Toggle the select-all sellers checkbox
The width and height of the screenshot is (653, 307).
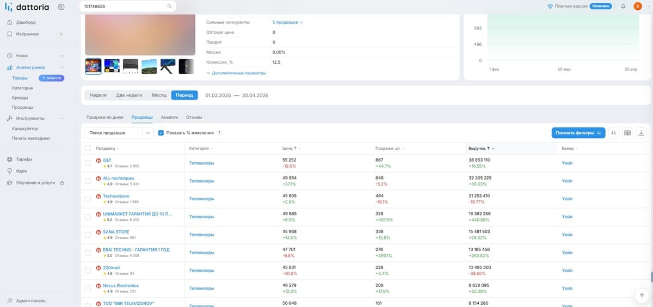click(x=88, y=149)
